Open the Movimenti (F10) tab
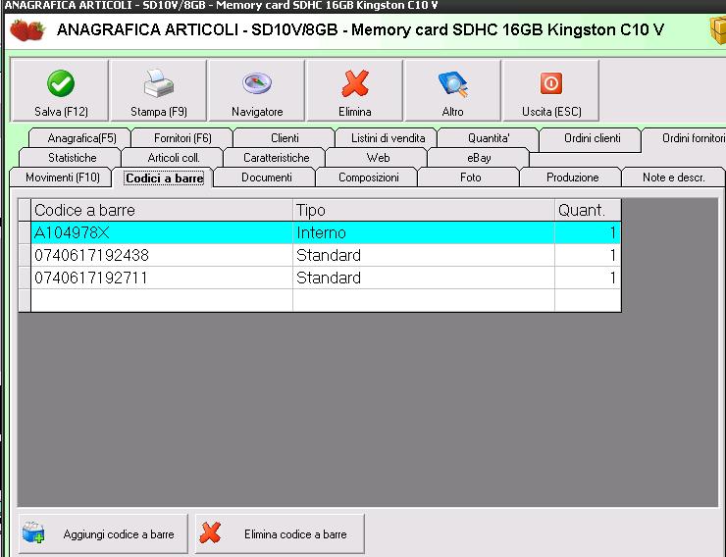This screenshot has width=726, height=557. click(x=61, y=177)
